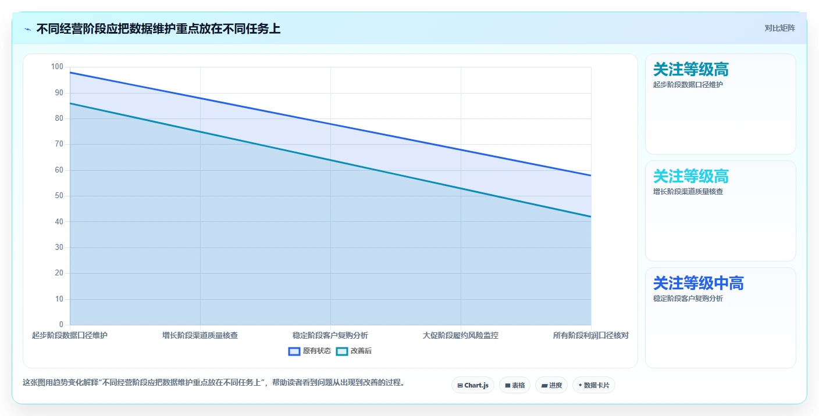The width and height of the screenshot is (819, 416).
Task: Click the y-axis value 50
Action: [59, 196]
